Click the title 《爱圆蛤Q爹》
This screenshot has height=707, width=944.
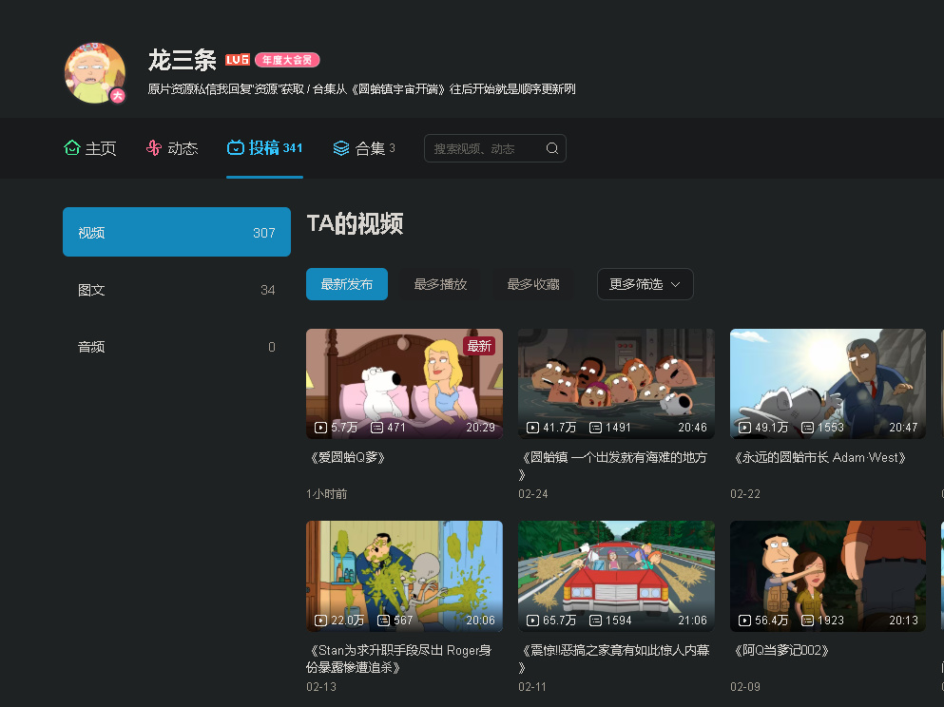347,457
